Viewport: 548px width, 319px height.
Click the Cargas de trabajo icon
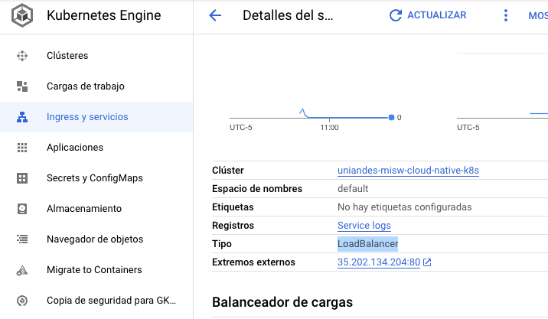point(22,86)
